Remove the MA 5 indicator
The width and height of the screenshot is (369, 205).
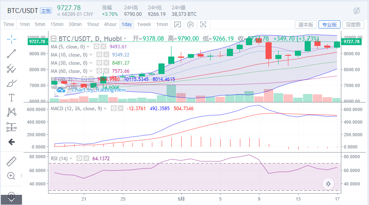pyautogui.click(x=103, y=46)
